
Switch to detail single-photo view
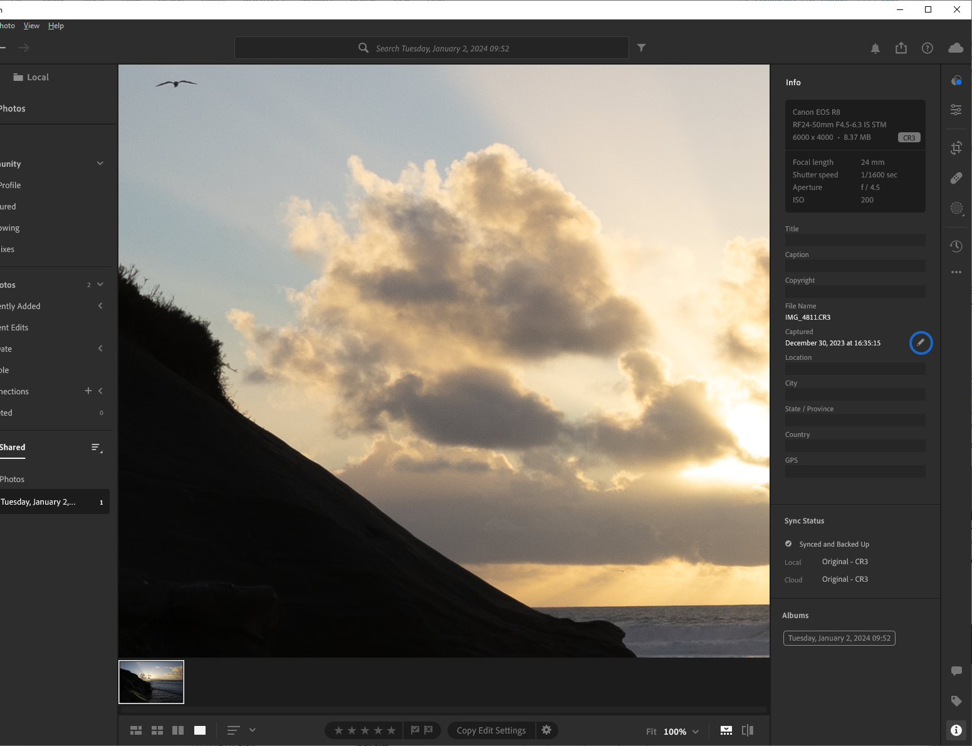[200, 730]
